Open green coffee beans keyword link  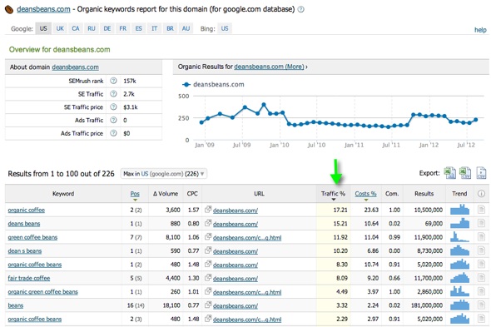pos(32,237)
